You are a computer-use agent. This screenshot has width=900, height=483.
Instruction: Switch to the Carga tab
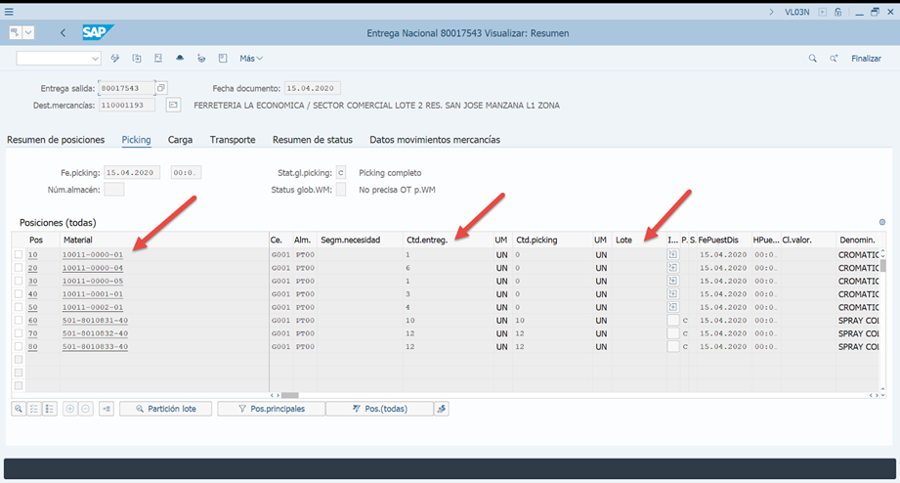[180, 140]
